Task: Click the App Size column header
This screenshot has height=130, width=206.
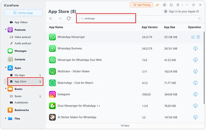Action: click(x=169, y=27)
